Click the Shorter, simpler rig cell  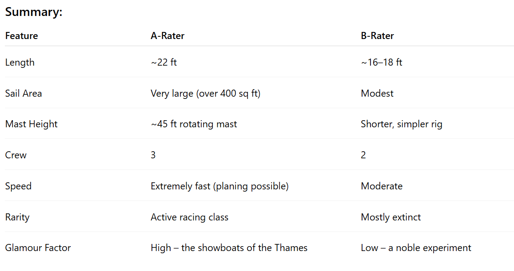401,124
